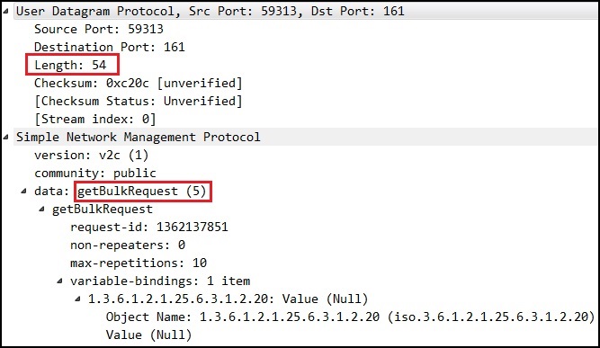Select the community public row
Screen dimensions: 600x348
pyautogui.click(x=95, y=173)
